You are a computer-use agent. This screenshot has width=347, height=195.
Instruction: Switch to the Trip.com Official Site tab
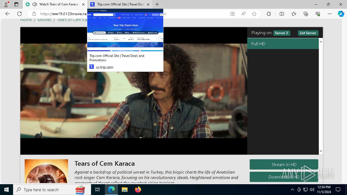pos(120,4)
